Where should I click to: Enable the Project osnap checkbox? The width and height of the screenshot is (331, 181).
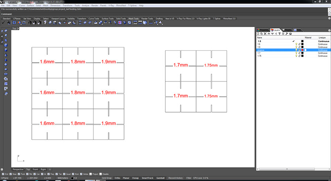[x=91, y=174]
